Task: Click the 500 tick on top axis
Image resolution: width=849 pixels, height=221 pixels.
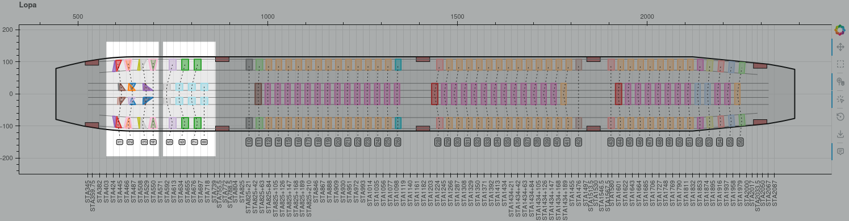Action: click(78, 16)
